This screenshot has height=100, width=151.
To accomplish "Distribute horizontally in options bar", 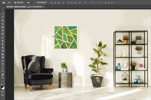I will [x=80, y=3].
